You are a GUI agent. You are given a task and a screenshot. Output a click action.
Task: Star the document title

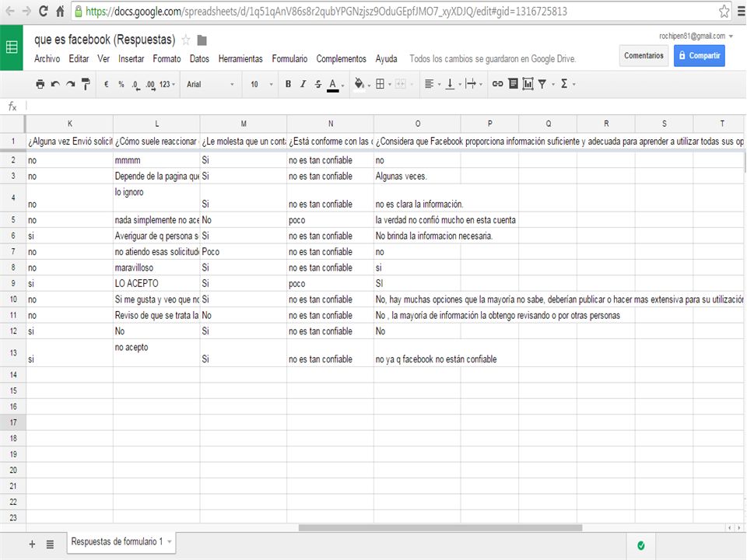186,40
